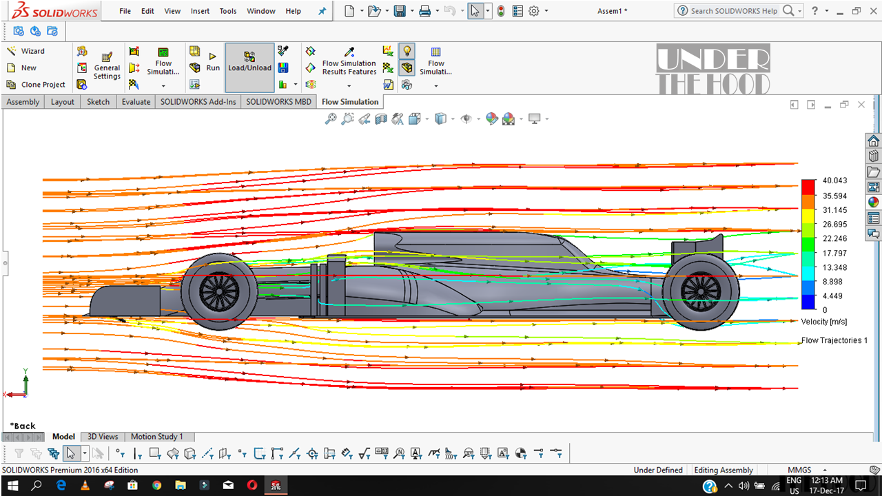Open the Flow Simulation grid dropdown arrow
Image resolution: width=882 pixels, height=496 pixels.
tap(435, 85)
